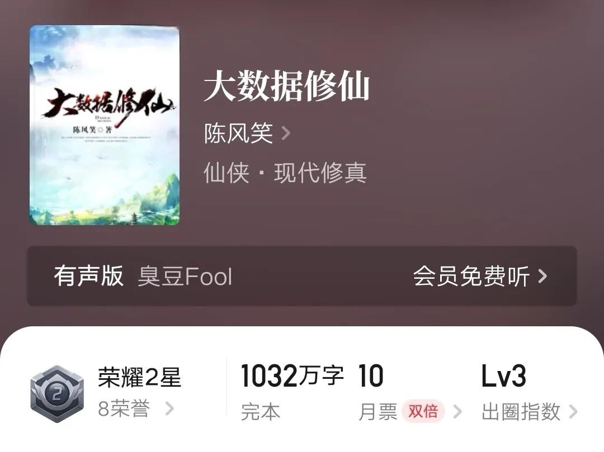The image size is (604, 452).
Task: Tap narrator name 臭豆Fool
Action: pos(185,277)
